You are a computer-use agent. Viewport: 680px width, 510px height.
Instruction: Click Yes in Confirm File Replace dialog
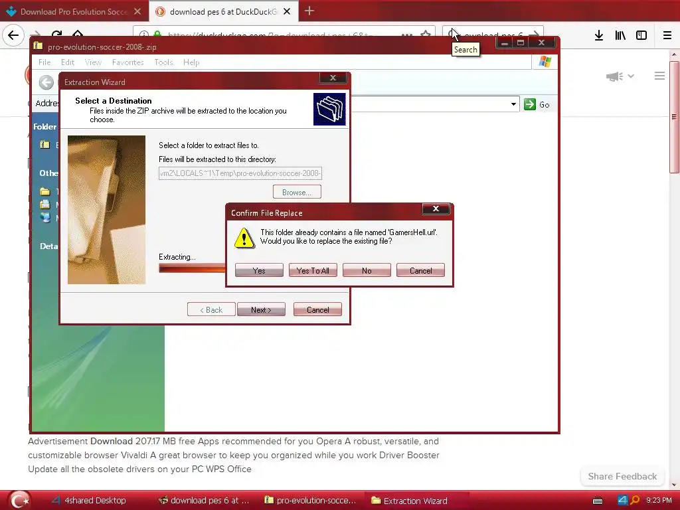tap(259, 270)
